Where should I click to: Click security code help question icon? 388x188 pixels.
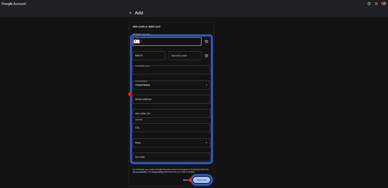[206, 56]
